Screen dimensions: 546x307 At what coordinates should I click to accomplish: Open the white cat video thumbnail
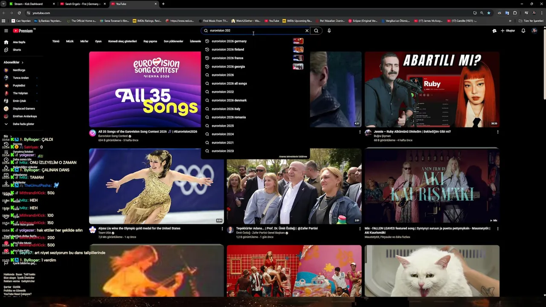432,271
